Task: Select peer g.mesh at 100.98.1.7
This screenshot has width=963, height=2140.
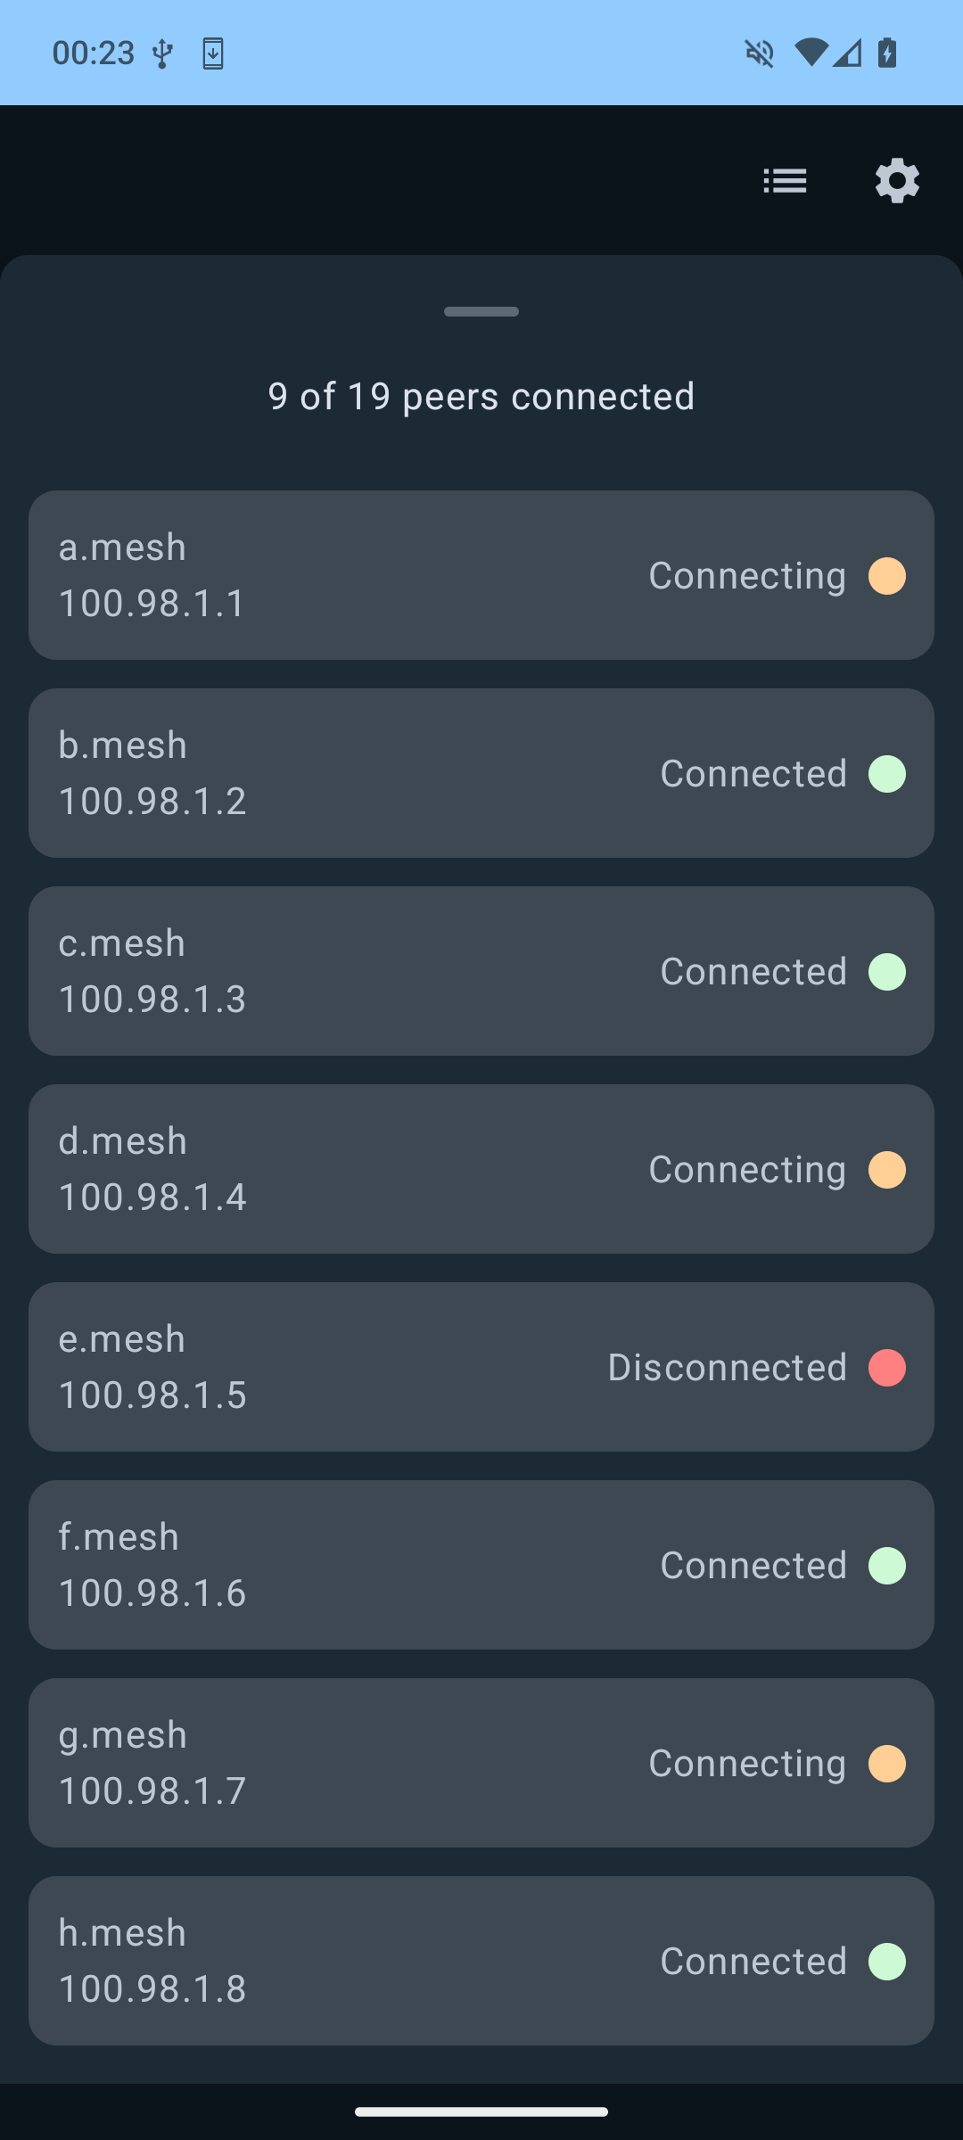Action: 357,1763
